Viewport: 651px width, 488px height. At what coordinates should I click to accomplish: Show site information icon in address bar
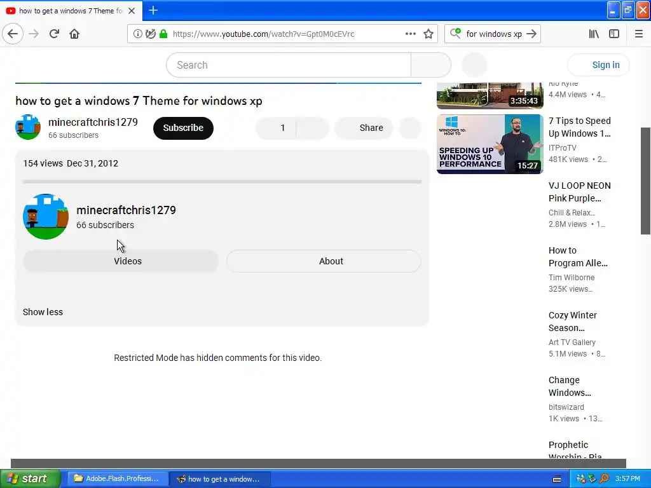137,34
